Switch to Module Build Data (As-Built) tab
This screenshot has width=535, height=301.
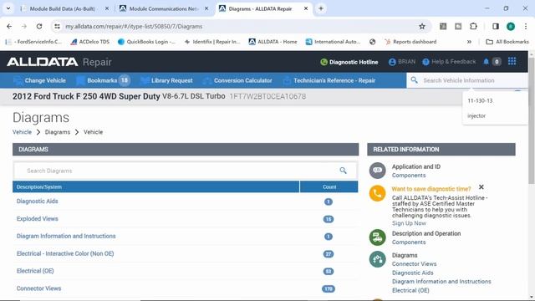click(x=64, y=8)
